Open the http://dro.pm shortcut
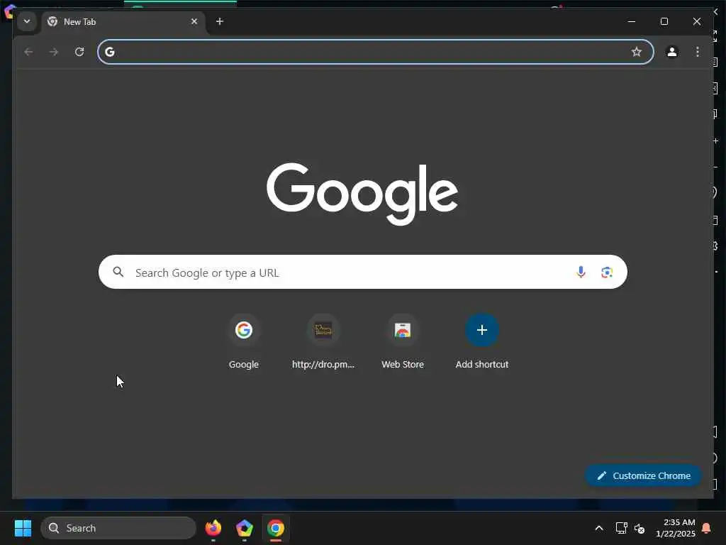Viewport: 726px width, 545px height. [323, 341]
